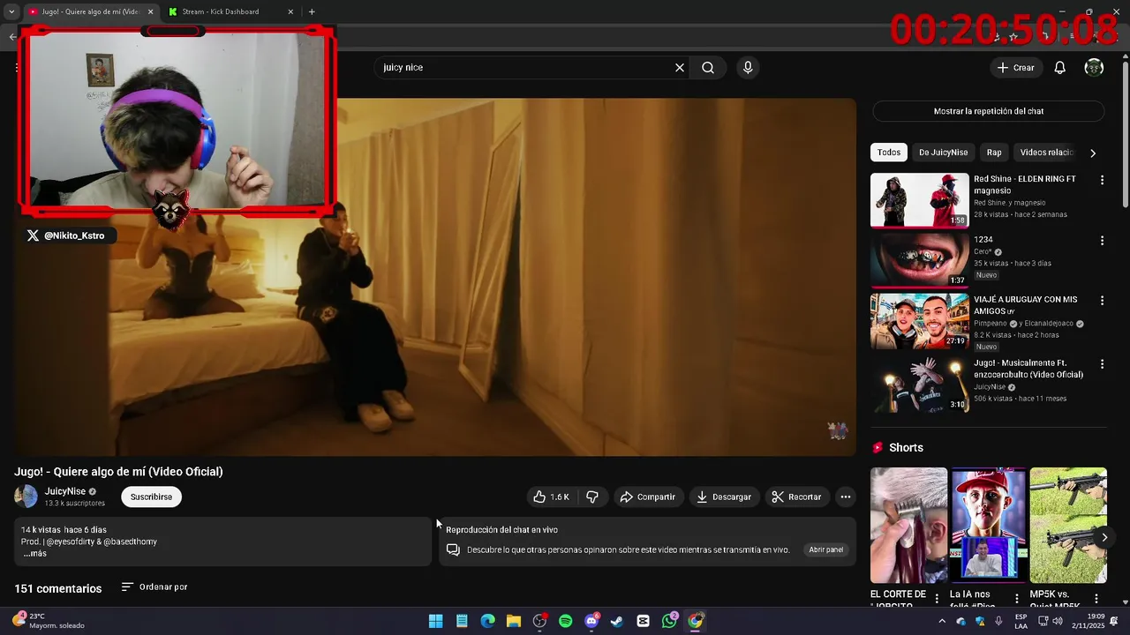
Task: Focus the search field containing juicy nice
Action: (524, 68)
